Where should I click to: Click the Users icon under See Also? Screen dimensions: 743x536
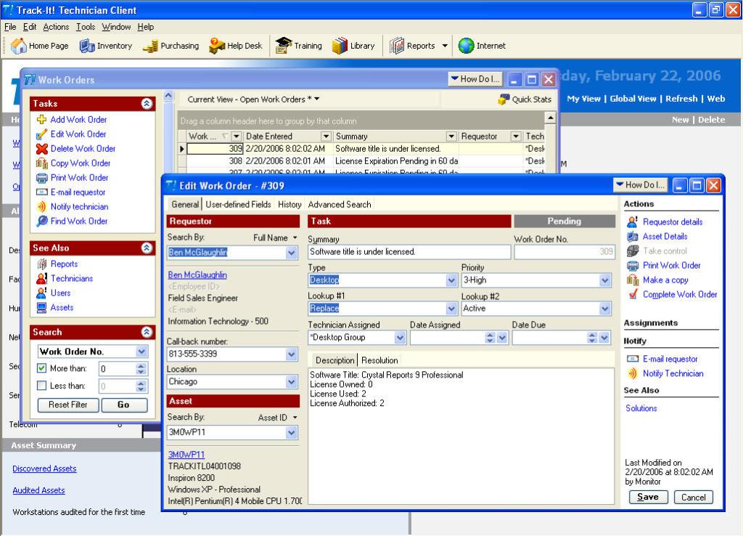tap(41, 293)
